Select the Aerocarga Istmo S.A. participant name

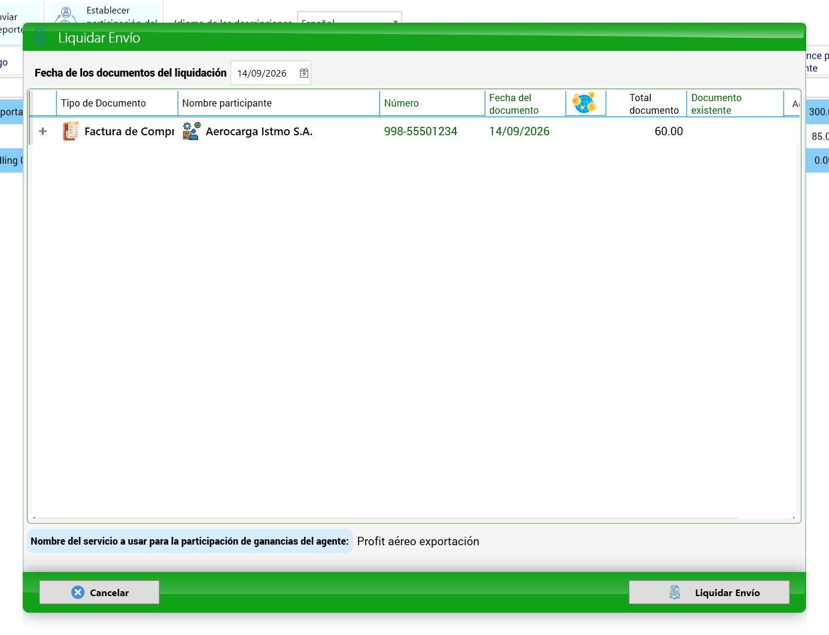coord(259,131)
